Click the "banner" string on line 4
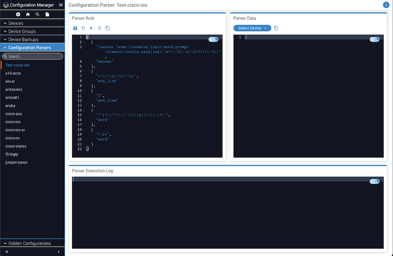The height and width of the screenshot is (256, 393). pyautogui.click(x=104, y=61)
